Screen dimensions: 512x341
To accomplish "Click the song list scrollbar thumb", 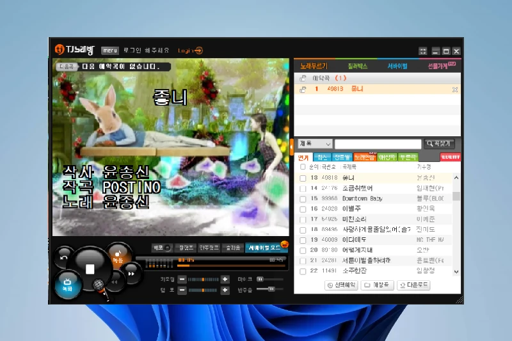I will pos(456,196).
